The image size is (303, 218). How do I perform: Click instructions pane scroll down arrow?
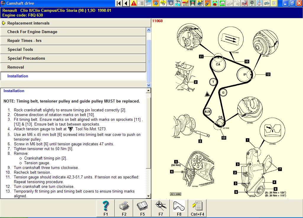pos(148,196)
